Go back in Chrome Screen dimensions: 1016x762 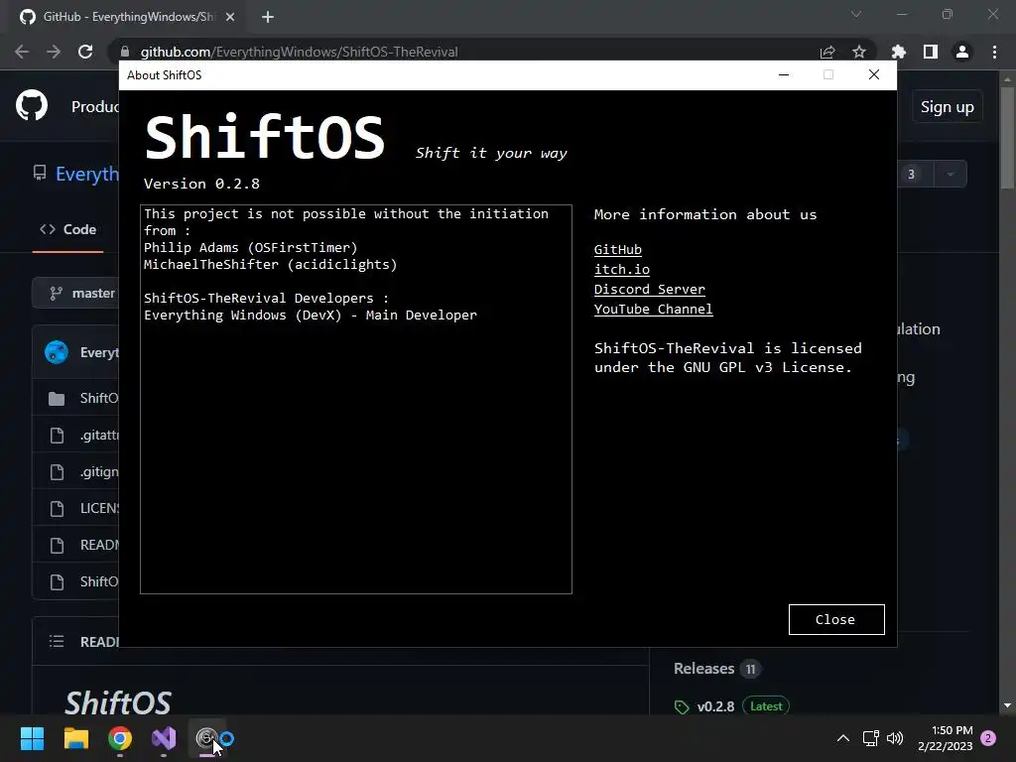(22, 52)
